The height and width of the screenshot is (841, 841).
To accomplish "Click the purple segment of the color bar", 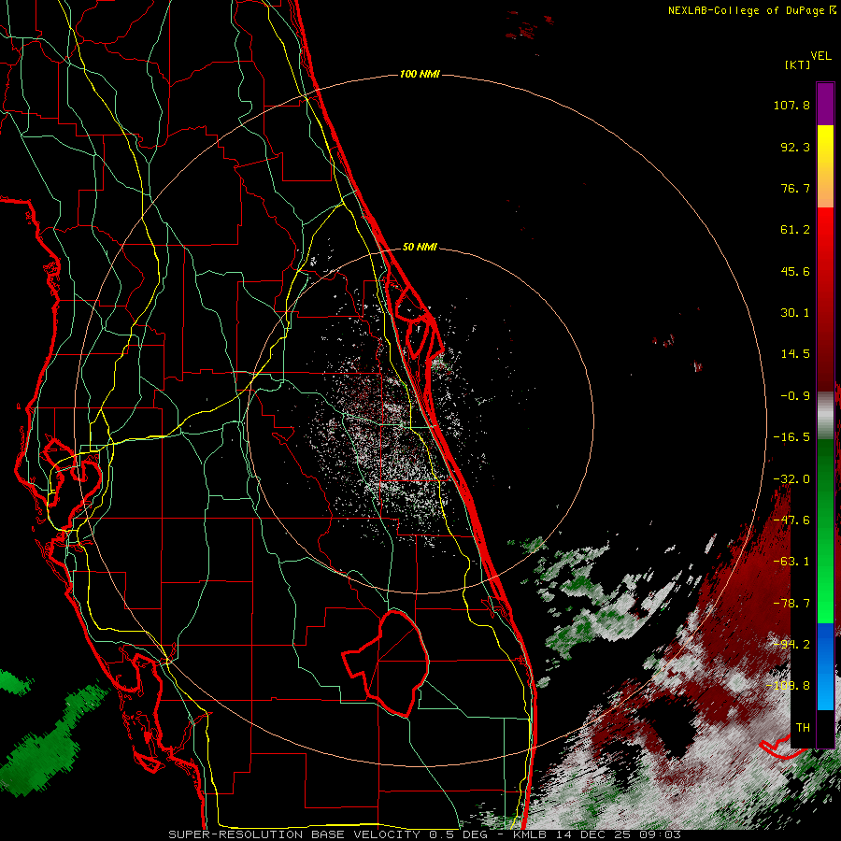I will tap(825, 104).
